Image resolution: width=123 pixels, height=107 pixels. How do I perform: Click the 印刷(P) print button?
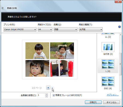point(93,102)
